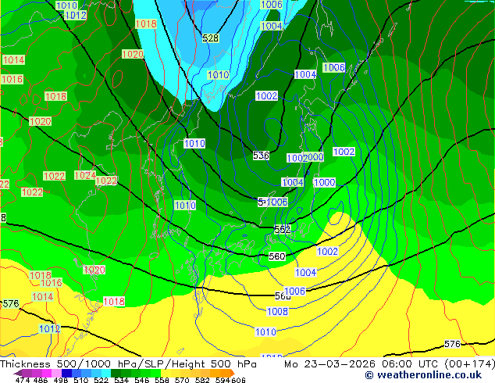Image resolution: width=495 pixels, height=383 pixels.
Task: Click the 552 height contour label
Action: (x=282, y=230)
